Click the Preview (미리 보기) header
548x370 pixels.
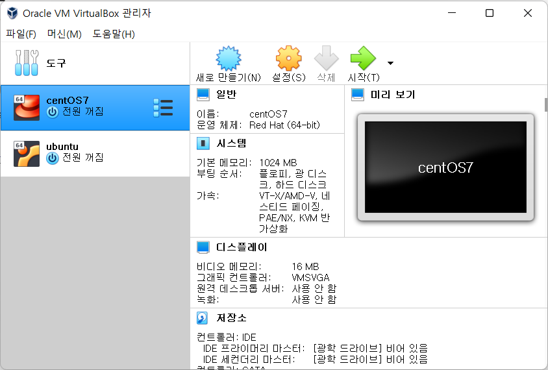click(x=393, y=94)
